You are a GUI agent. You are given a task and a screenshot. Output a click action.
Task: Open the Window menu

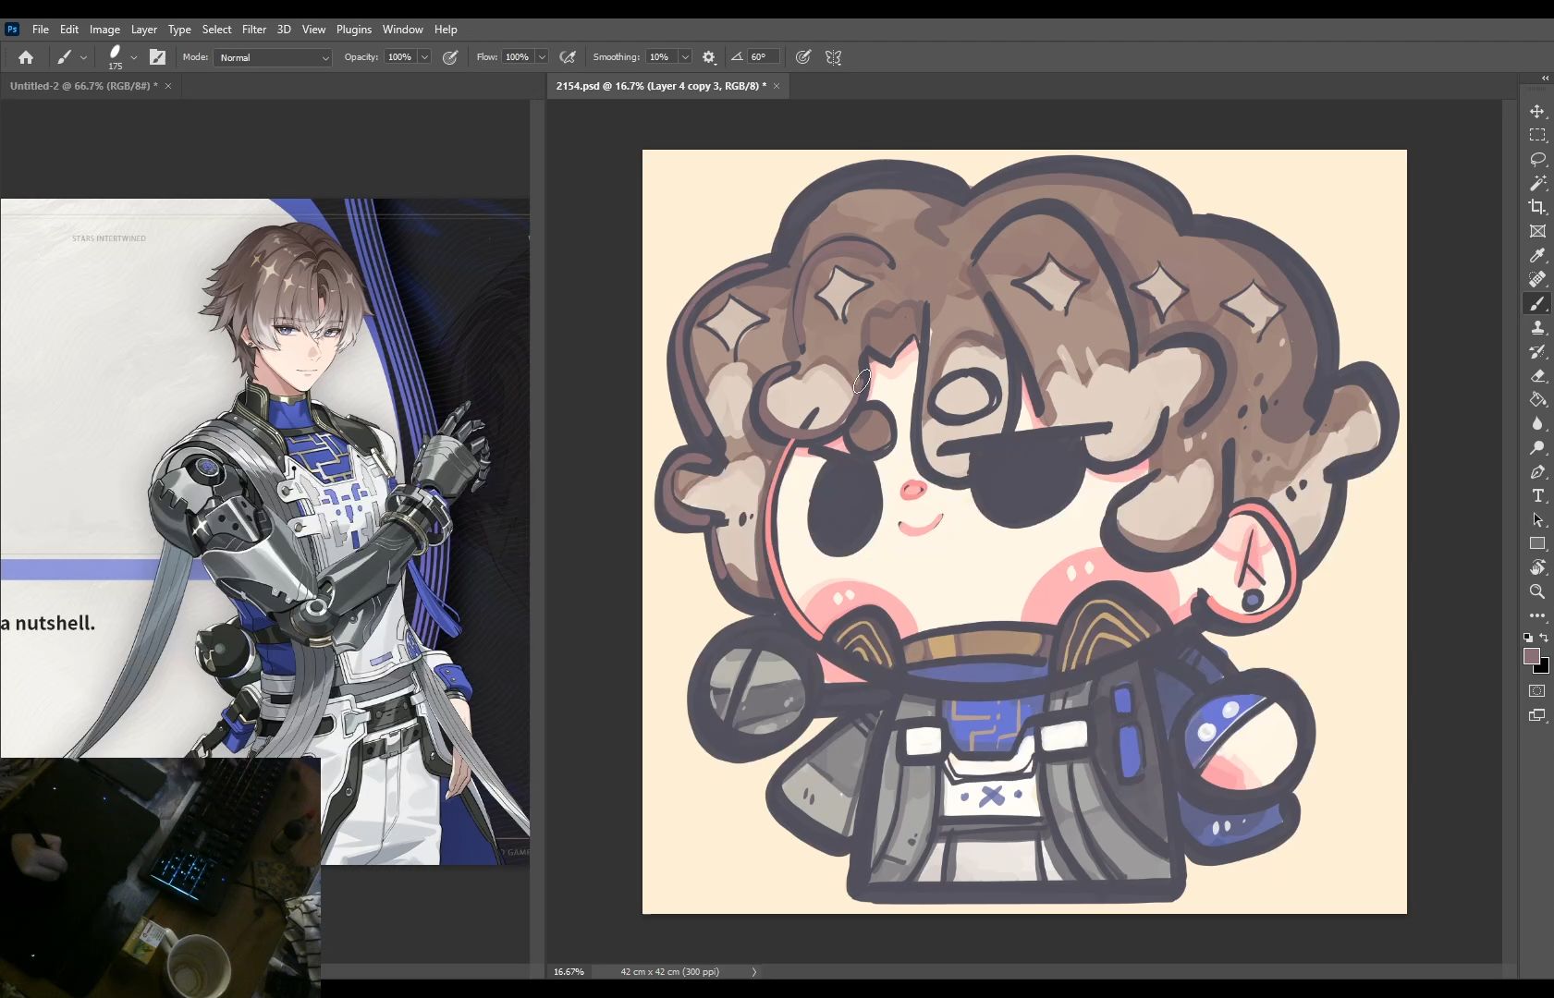[402, 30]
